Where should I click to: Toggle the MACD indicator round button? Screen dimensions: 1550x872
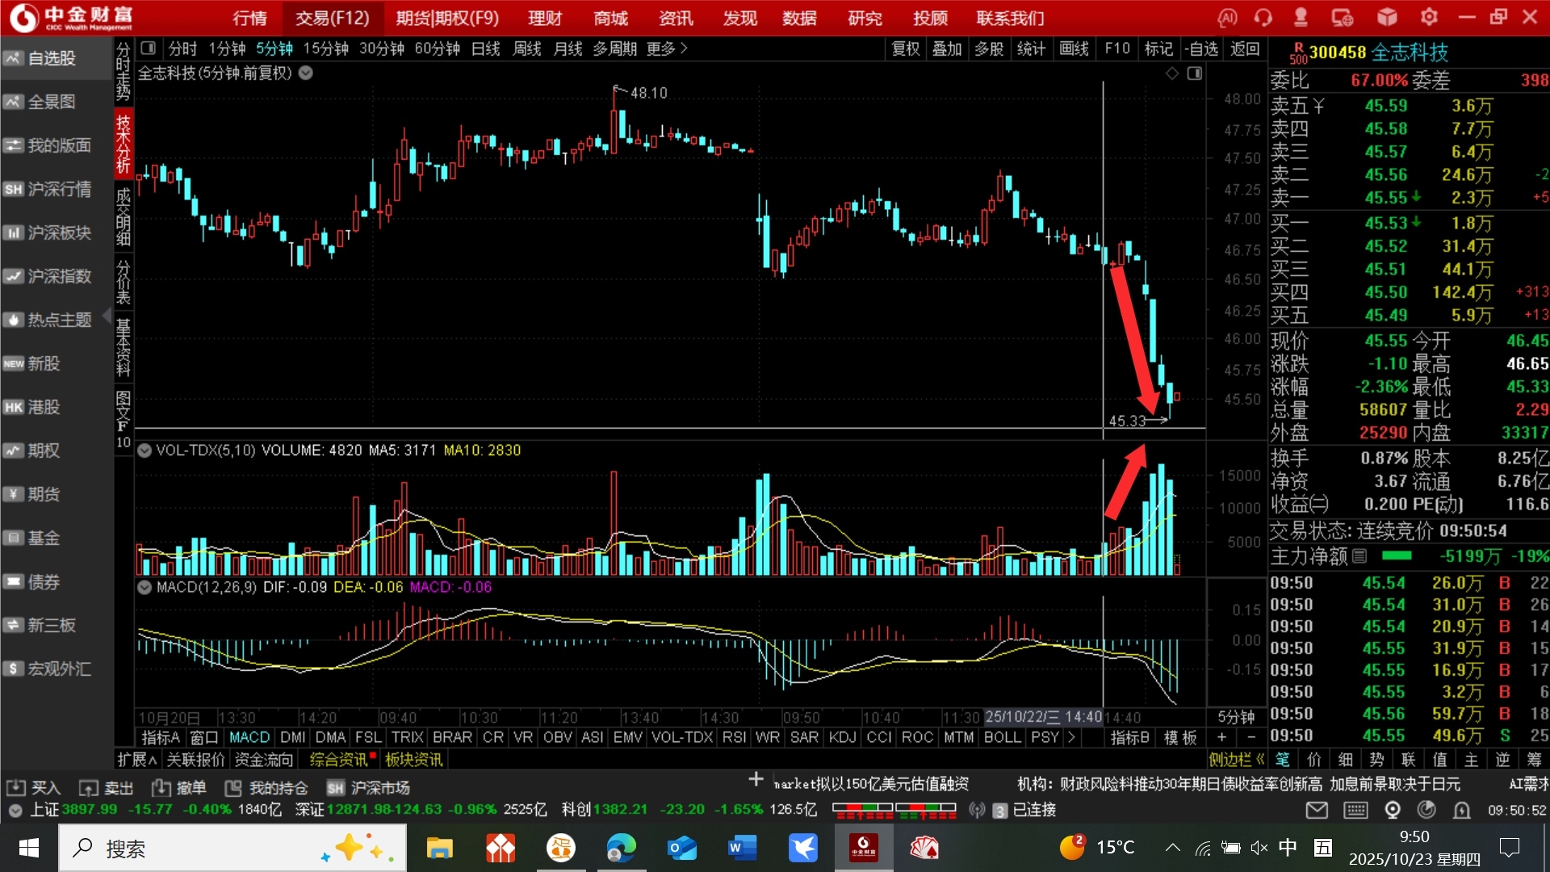(x=145, y=588)
